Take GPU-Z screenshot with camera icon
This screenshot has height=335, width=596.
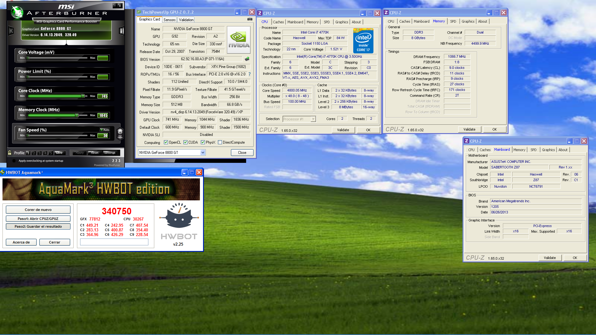tap(250, 19)
